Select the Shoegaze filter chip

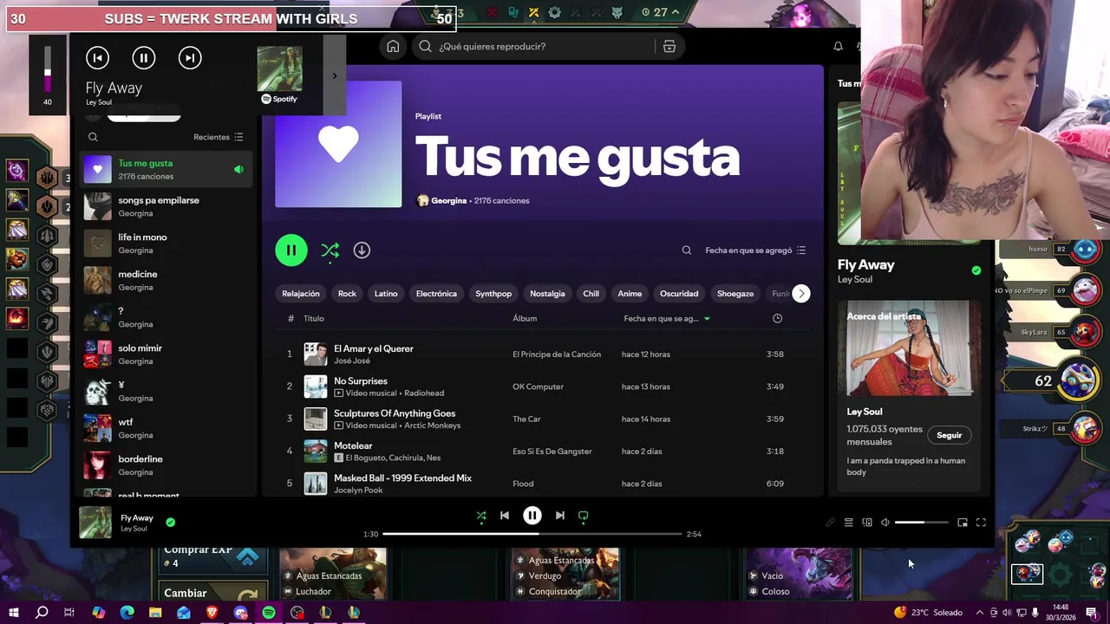[x=735, y=294]
